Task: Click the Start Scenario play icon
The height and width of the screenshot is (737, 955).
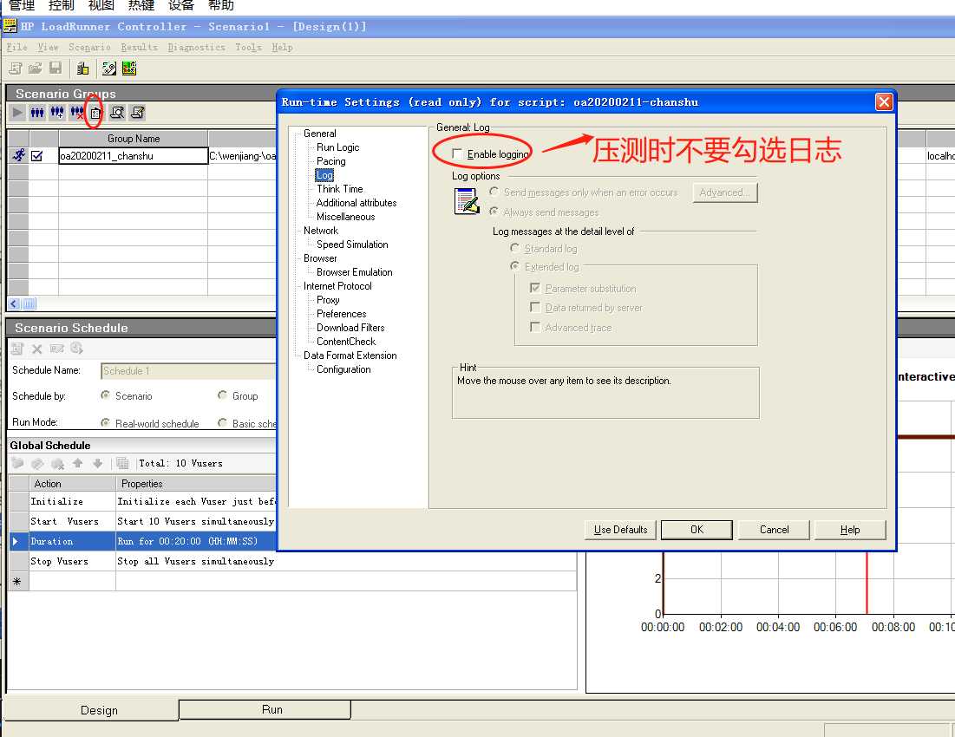Action: (17, 112)
